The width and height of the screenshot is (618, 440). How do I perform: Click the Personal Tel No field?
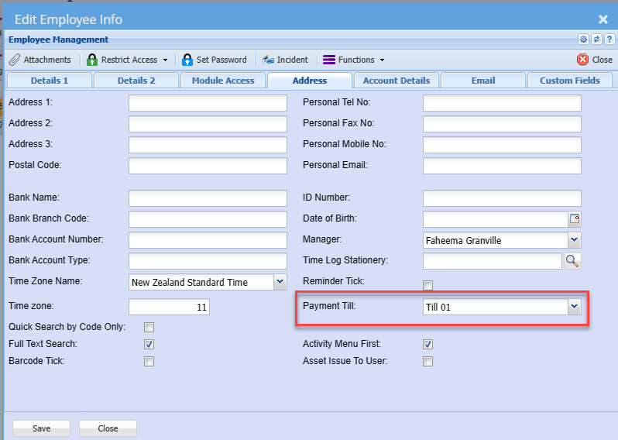502,103
